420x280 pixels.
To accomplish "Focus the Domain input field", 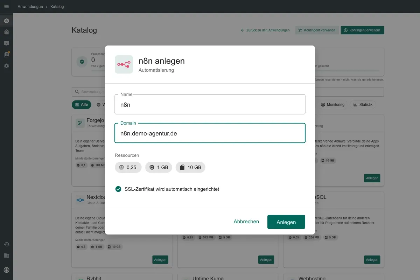I will point(210,133).
